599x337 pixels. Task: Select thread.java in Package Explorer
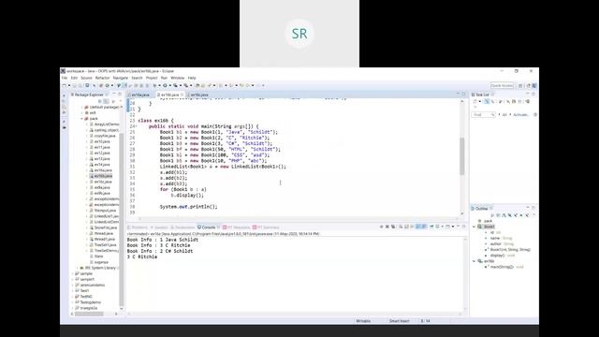coord(102,233)
